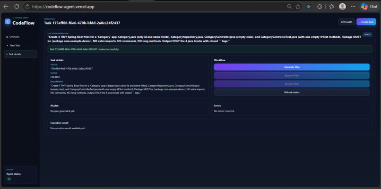Click the green UP agent status indicator
The width and height of the screenshot is (381, 189).
pyautogui.click(x=9, y=179)
